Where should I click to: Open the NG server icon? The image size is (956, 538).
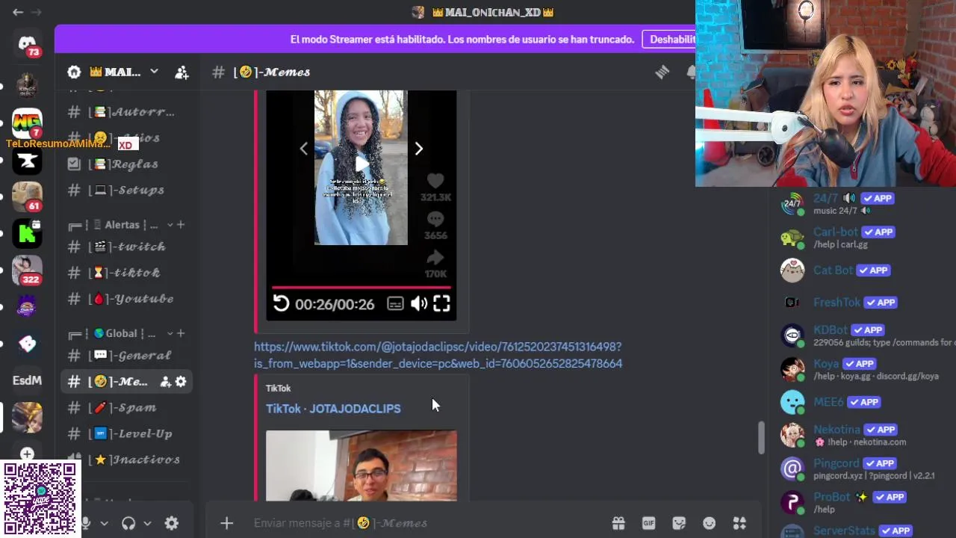(x=27, y=122)
